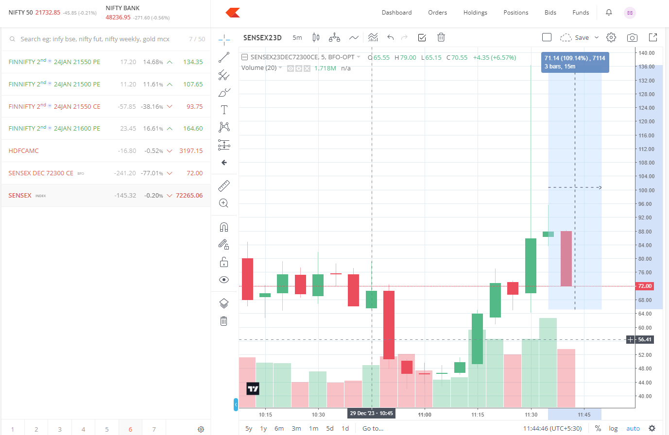Change the candlestick chart type
The width and height of the screenshot is (669, 435).
point(316,37)
